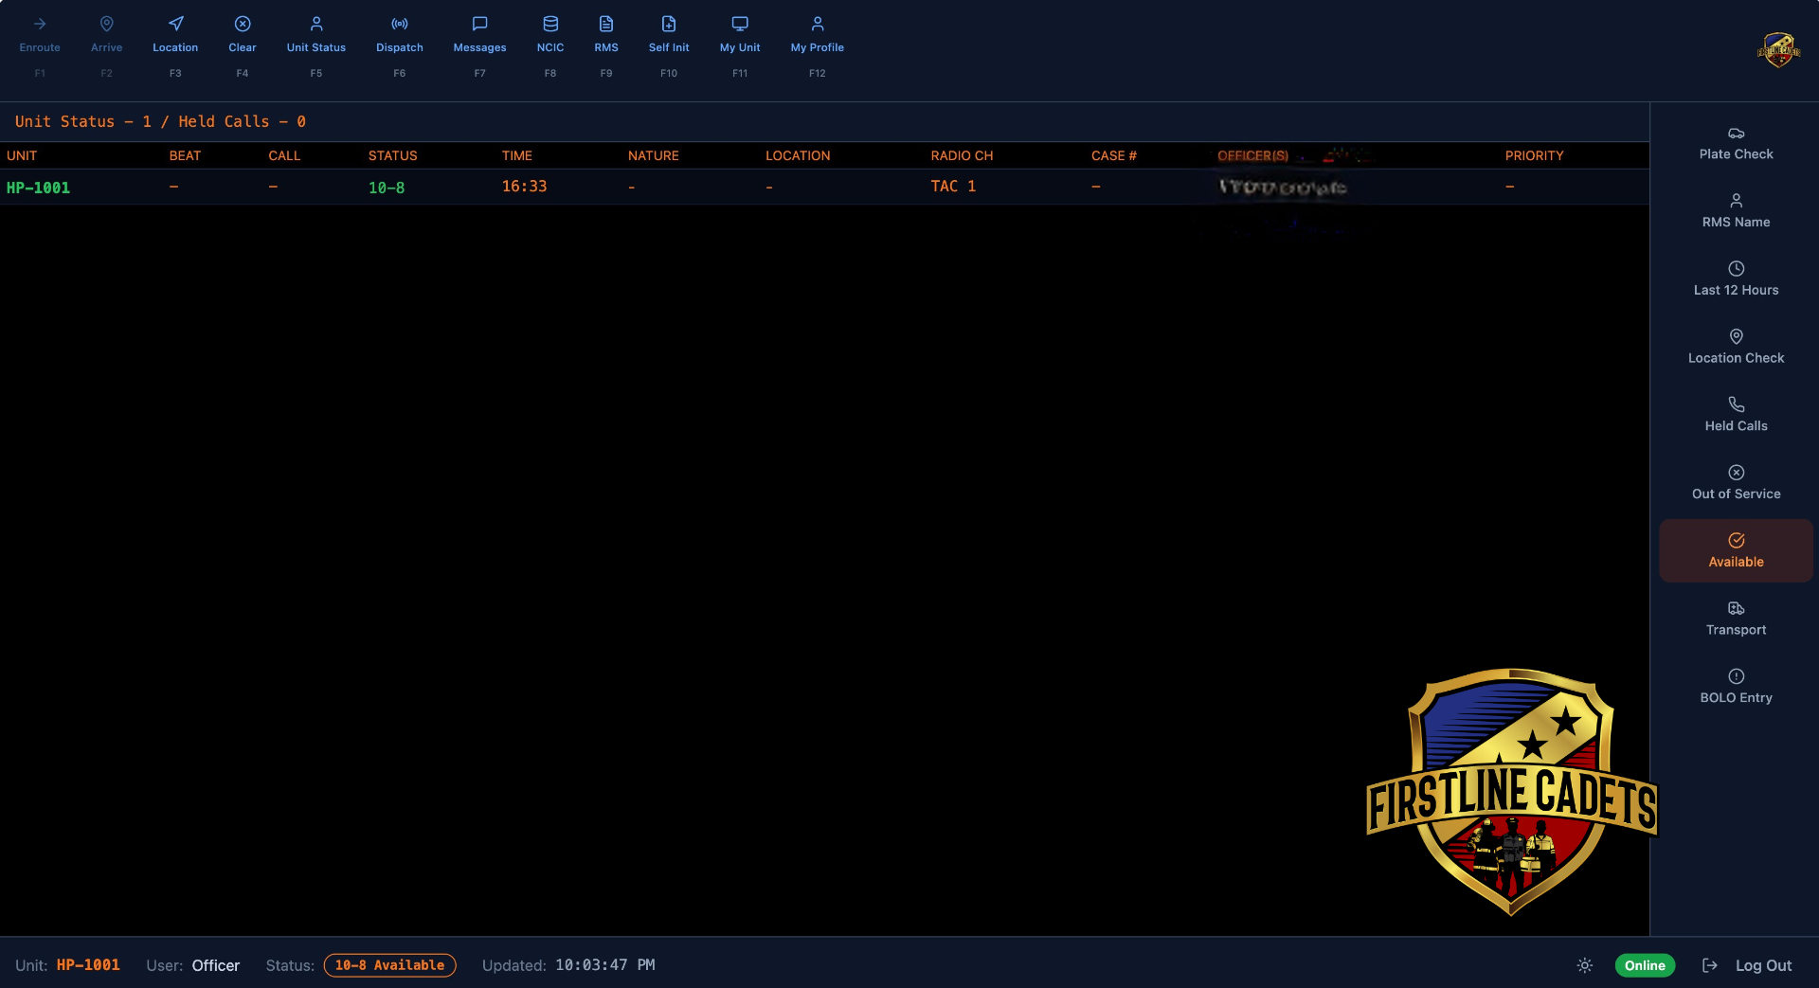Click the Firstline Cadets logo in top-right corner
1819x988 pixels.
click(1778, 49)
